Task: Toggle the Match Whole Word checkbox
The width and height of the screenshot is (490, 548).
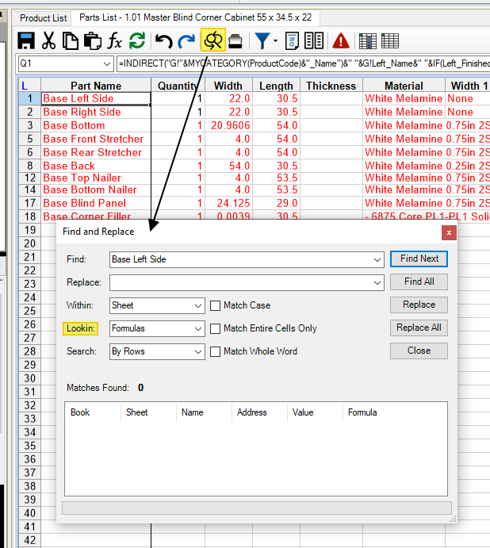Action: click(216, 351)
